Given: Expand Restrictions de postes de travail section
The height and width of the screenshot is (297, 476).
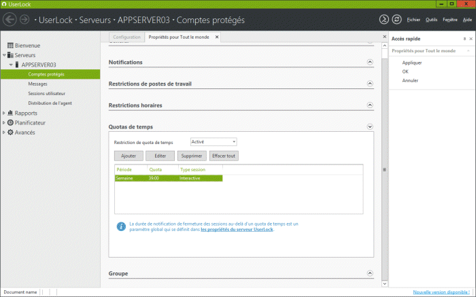Looking at the screenshot, I should 370,84.
